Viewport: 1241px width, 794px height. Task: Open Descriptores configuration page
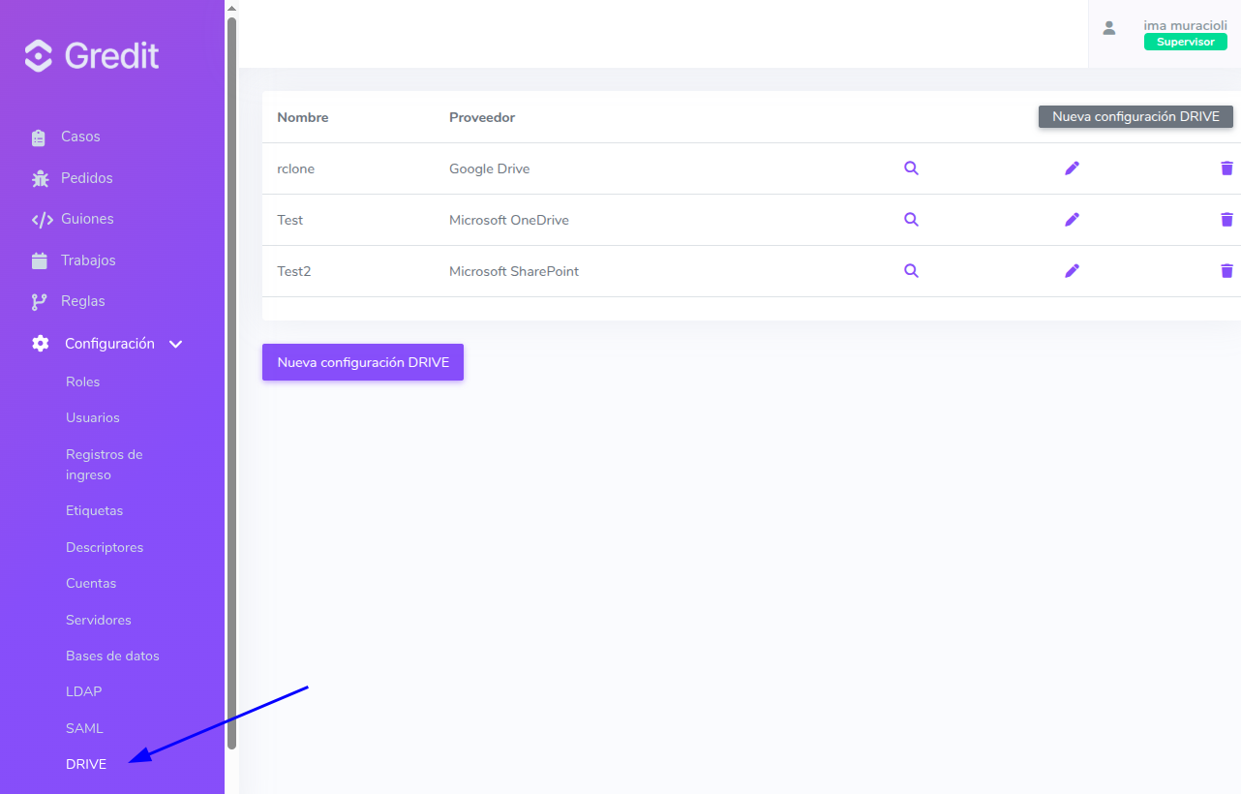[x=105, y=547]
